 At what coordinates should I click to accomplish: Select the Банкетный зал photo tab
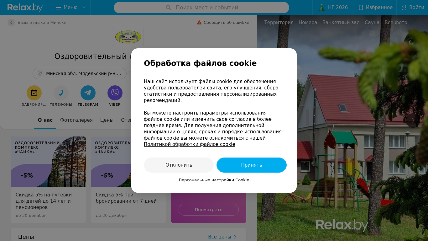pyautogui.click(x=341, y=23)
